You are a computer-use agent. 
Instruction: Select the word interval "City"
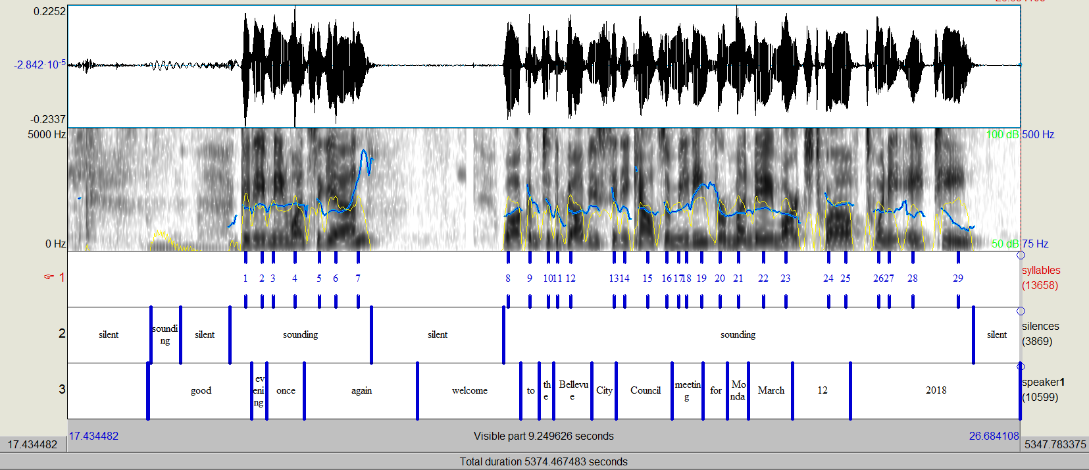(604, 390)
